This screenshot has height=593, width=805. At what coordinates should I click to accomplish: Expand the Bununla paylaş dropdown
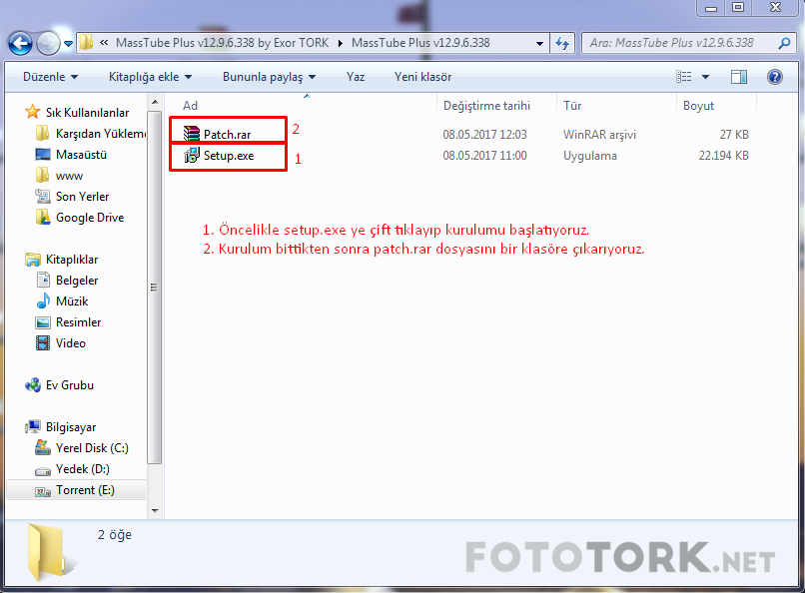[269, 77]
